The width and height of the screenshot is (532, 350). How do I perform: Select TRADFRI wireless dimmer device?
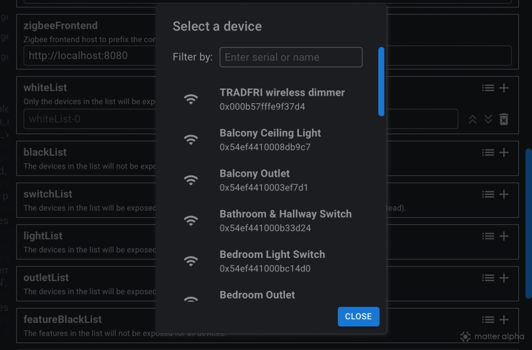[282, 99]
